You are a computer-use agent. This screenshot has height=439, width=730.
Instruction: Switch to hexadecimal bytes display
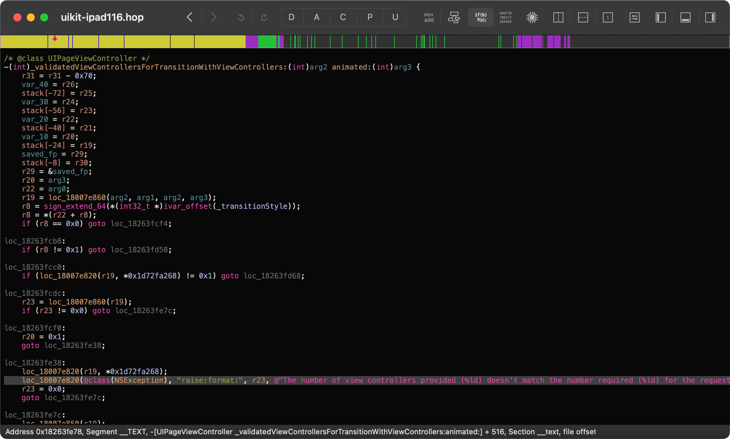pyautogui.click(x=505, y=17)
